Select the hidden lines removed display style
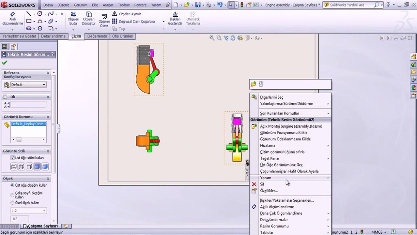This screenshot has height=235, width=417. 29,167
